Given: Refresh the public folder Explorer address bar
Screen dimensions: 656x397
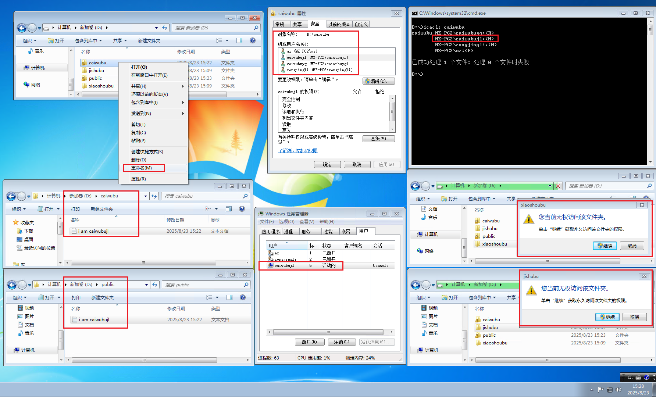Looking at the screenshot, I should pyautogui.click(x=155, y=285).
